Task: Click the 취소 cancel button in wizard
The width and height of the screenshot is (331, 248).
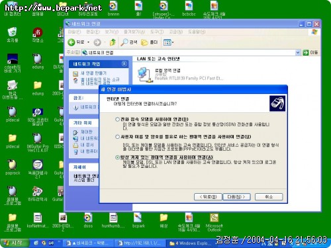Action: click(x=269, y=197)
